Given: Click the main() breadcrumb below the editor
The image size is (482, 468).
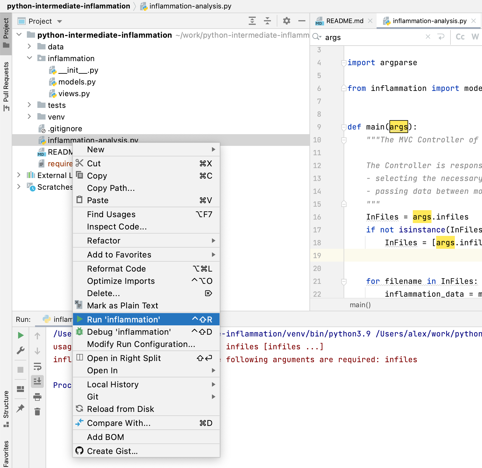Looking at the screenshot, I should pos(360,305).
